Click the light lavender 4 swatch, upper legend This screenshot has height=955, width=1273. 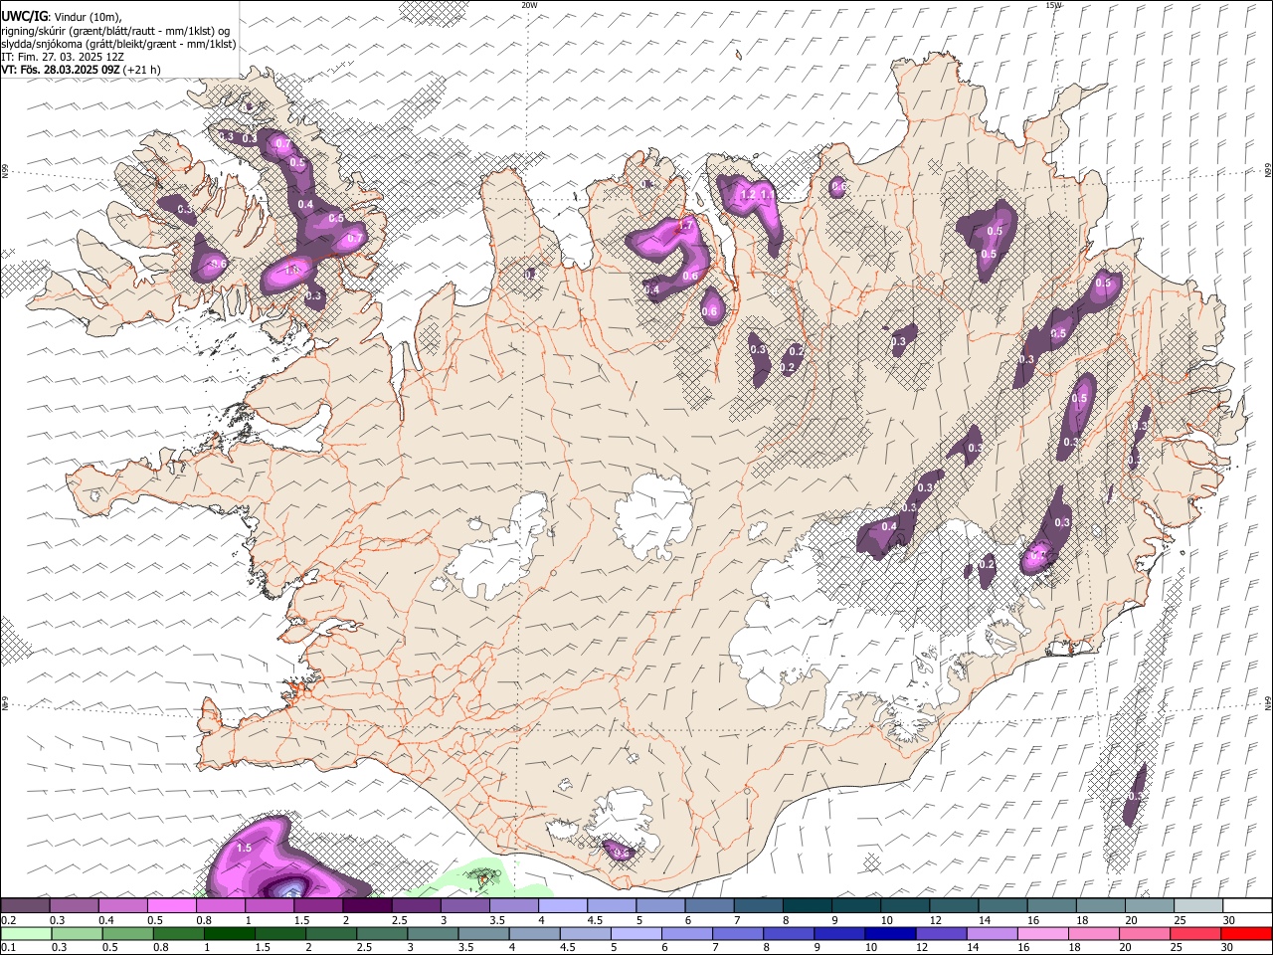(x=563, y=905)
